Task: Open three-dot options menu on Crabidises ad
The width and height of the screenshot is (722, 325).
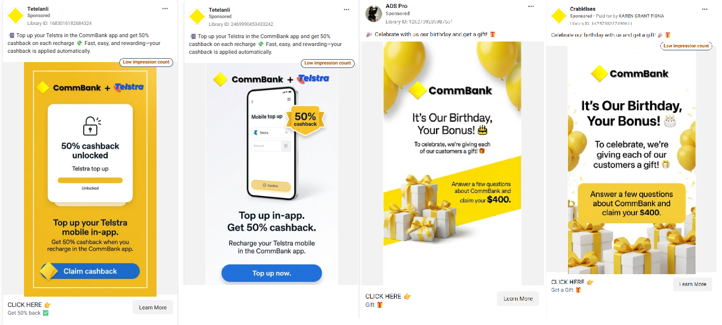Action: tap(705, 9)
